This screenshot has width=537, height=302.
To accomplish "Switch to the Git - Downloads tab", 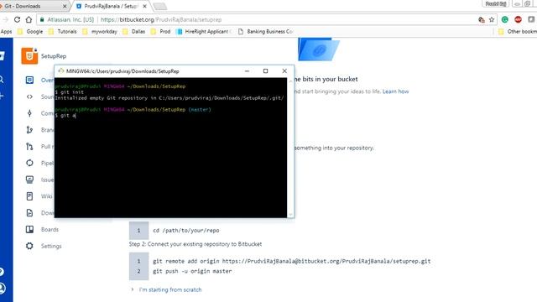I will (33, 6).
